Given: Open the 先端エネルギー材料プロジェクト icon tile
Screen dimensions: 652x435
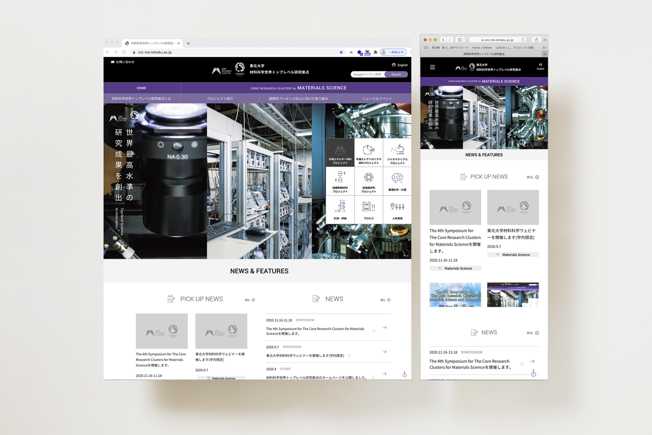Looking at the screenshot, I should tap(340, 153).
